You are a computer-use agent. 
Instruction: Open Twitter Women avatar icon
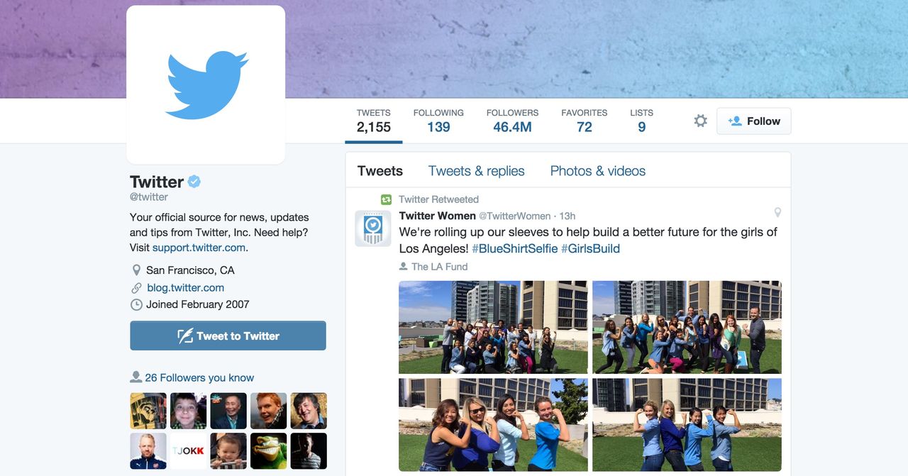tap(373, 228)
